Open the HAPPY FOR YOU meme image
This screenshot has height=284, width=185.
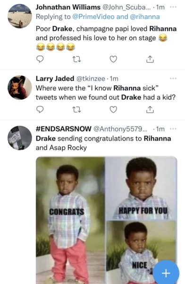click(x=141, y=188)
